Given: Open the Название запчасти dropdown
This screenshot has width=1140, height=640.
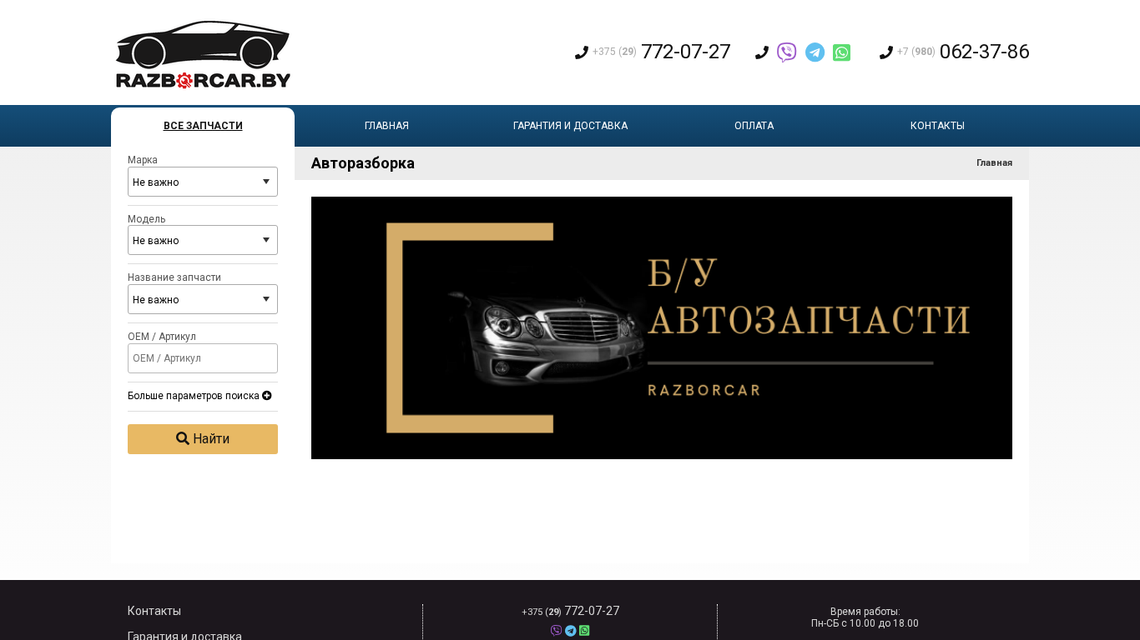Looking at the screenshot, I should point(203,299).
